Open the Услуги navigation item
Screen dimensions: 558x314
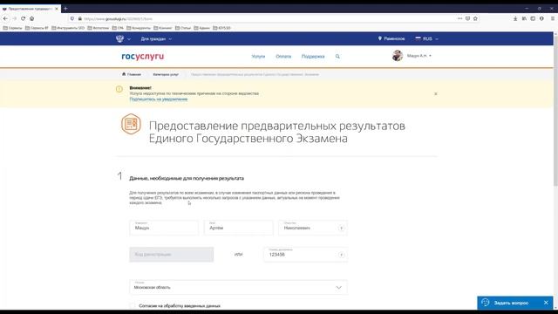(x=258, y=56)
